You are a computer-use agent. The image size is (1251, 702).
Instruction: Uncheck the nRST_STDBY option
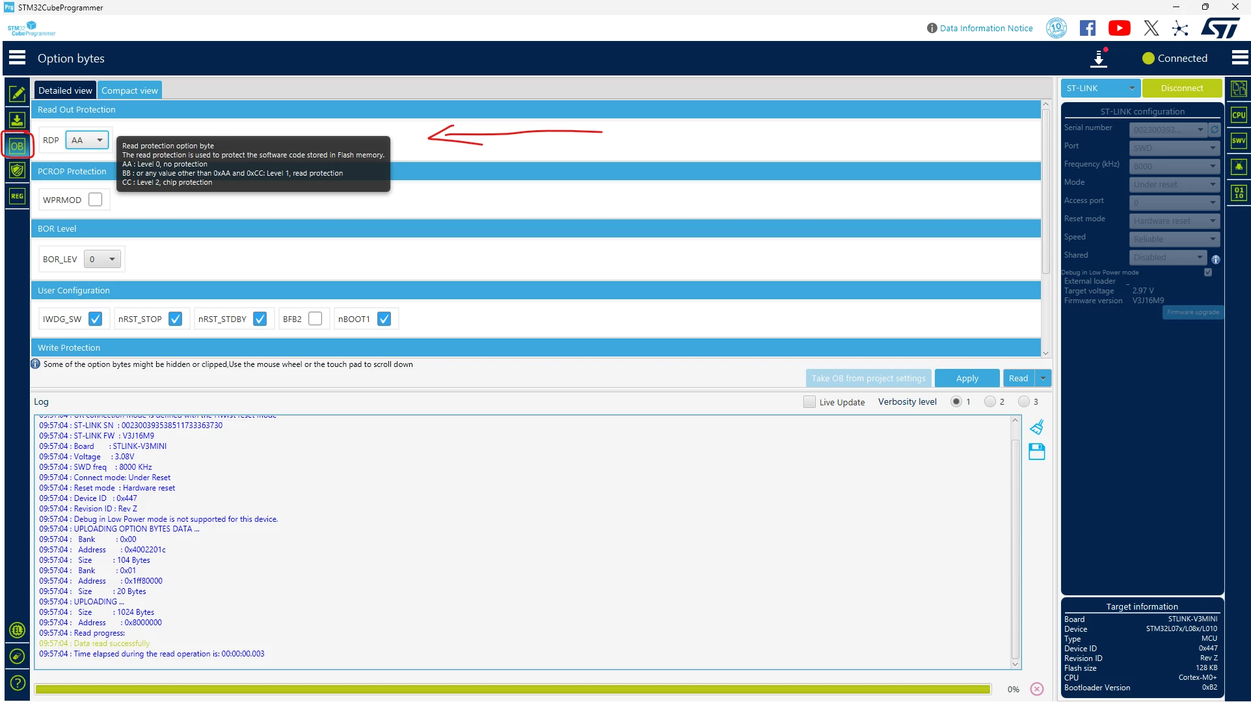tap(260, 319)
